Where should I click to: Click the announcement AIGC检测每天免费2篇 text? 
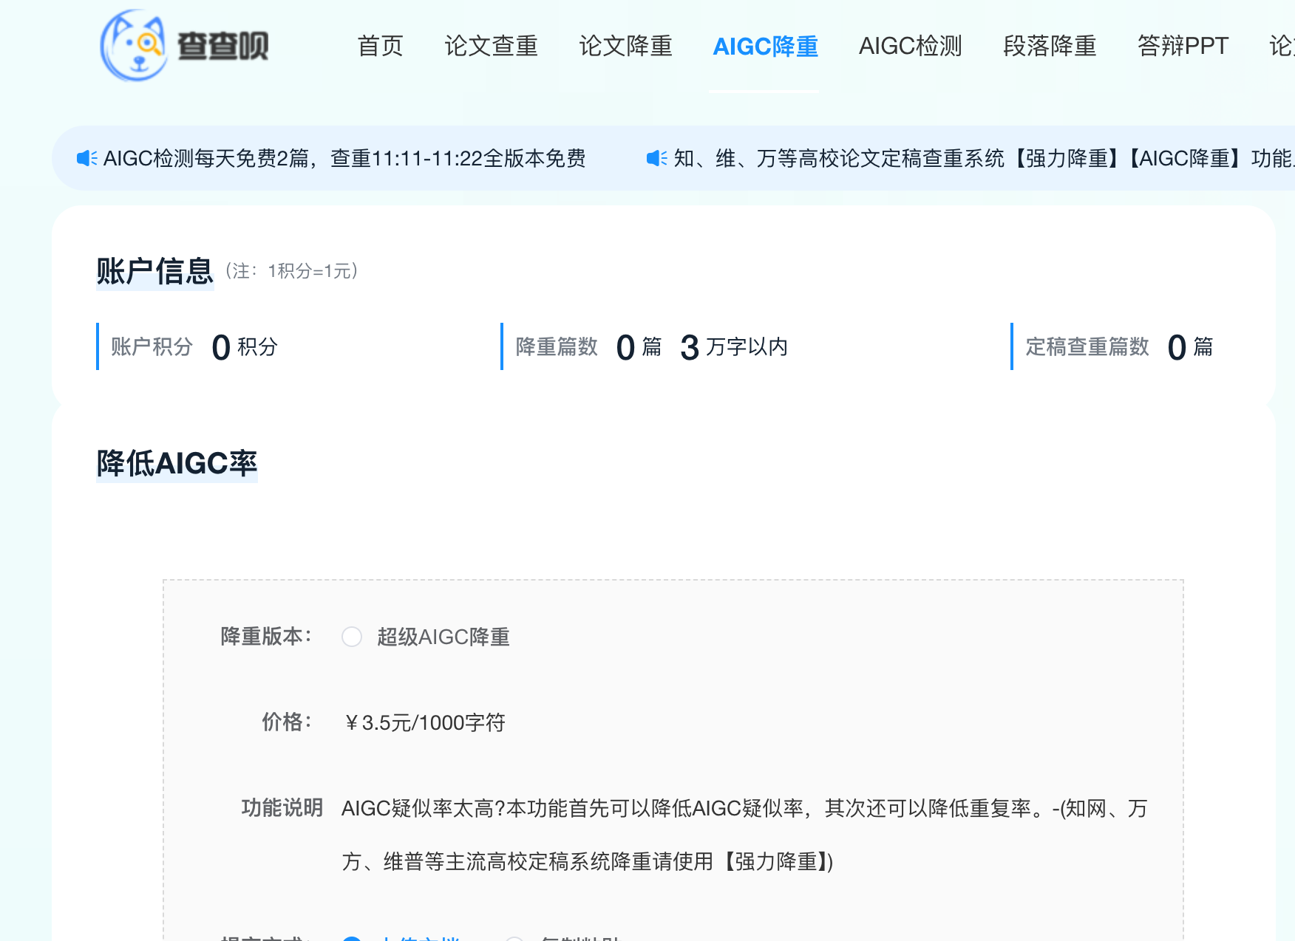pyautogui.click(x=344, y=158)
